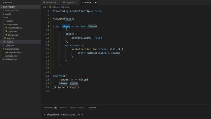The image size is (211, 119).
Task: Click the braces icon beside package.json
Action: point(4,56)
